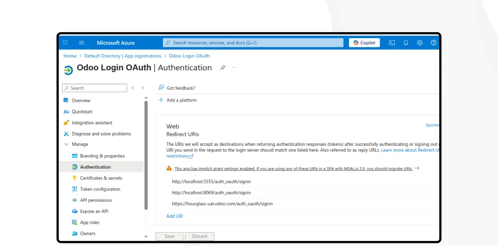Collapse the Manage section in sidebar
The height and width of the screenshot is (246, 498).
pos(66,144)
